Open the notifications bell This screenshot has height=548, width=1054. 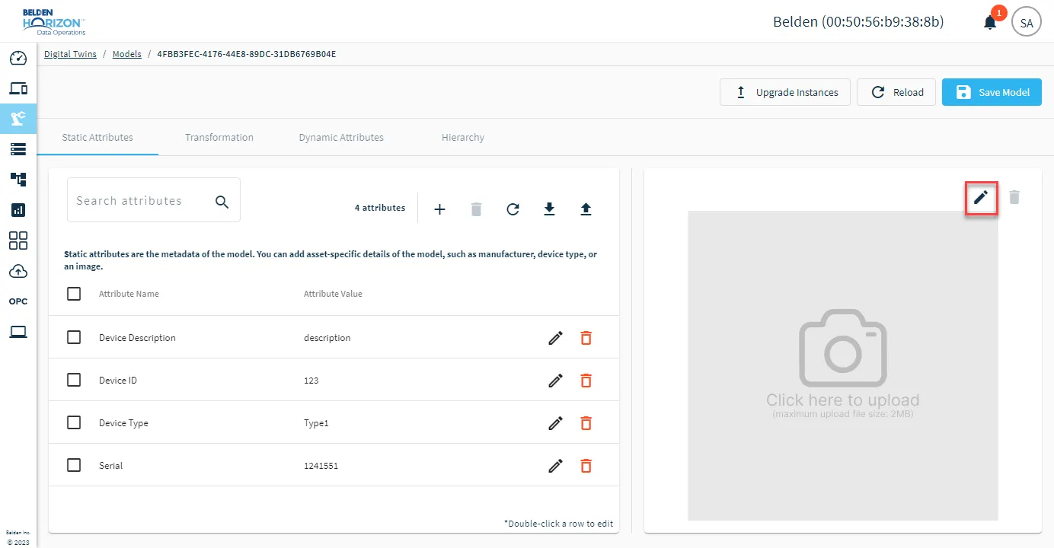pyautogui.click(x=990, y=22)
